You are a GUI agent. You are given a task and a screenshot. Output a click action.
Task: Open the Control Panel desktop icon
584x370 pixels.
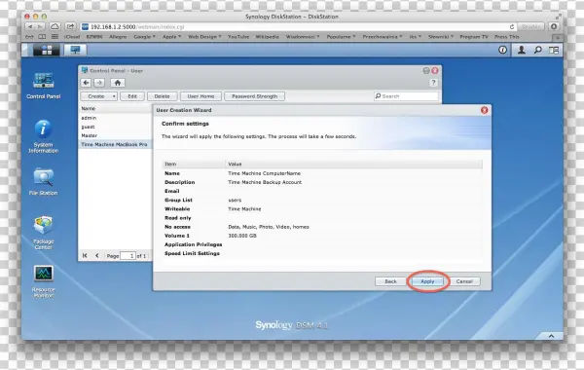click(x=43, y=86)
